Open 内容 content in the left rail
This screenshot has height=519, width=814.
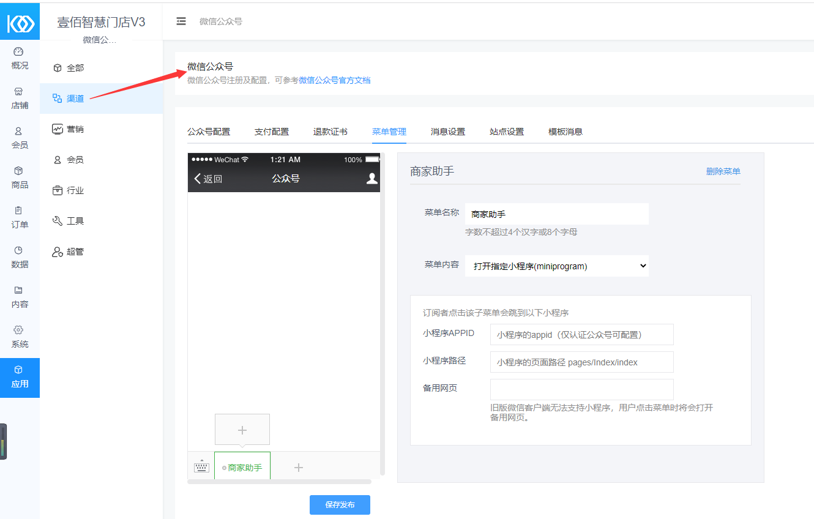pos(20,297)
